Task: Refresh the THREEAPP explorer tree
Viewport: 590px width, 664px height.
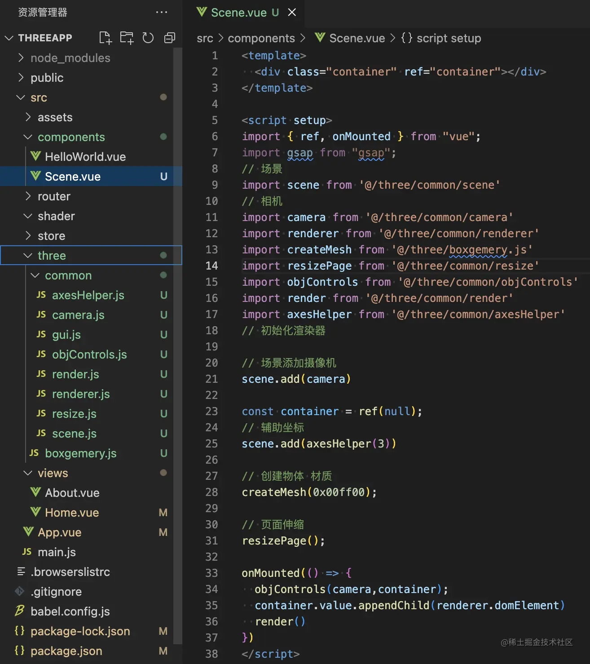Action: click(x=148, y=38)
